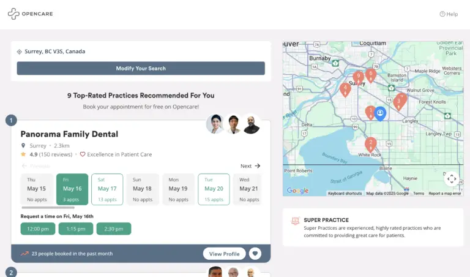Click the Super Practice badge icon

(295, 221)
